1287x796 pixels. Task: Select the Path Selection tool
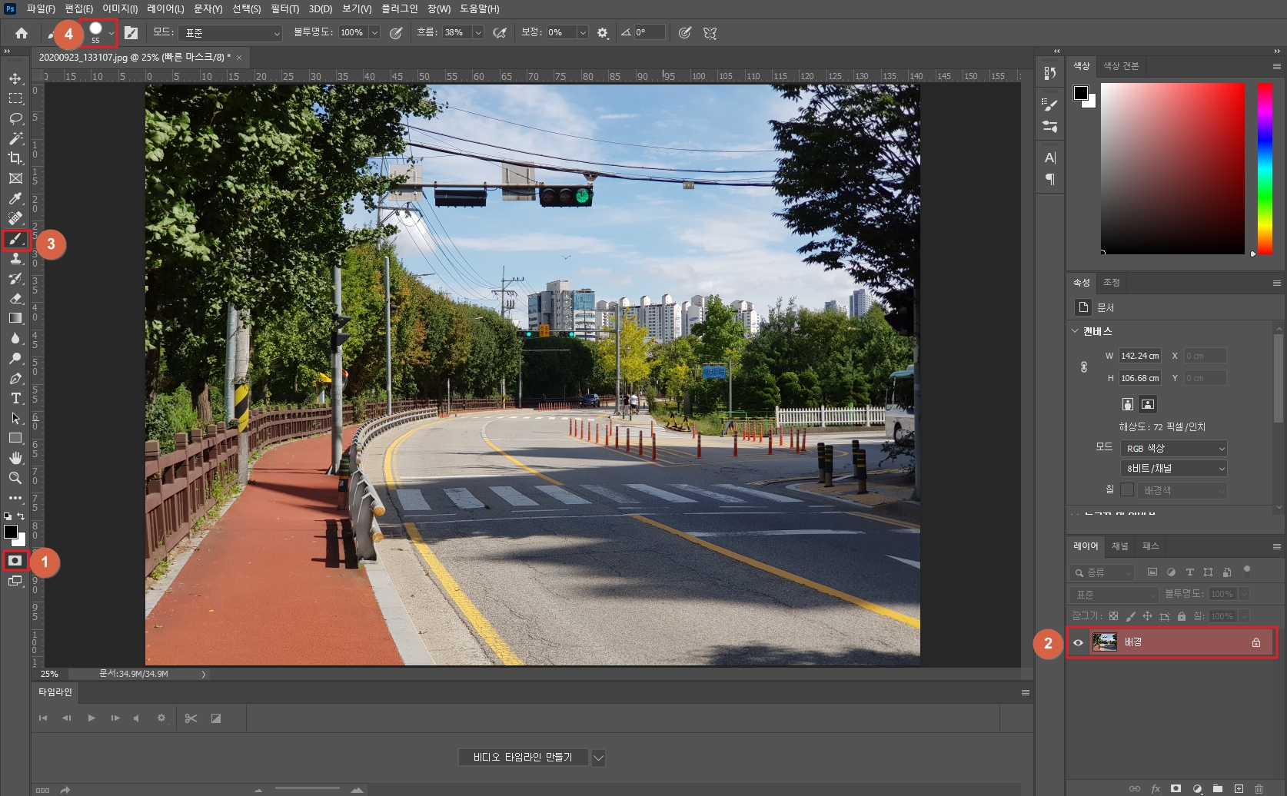pos(15,418)
